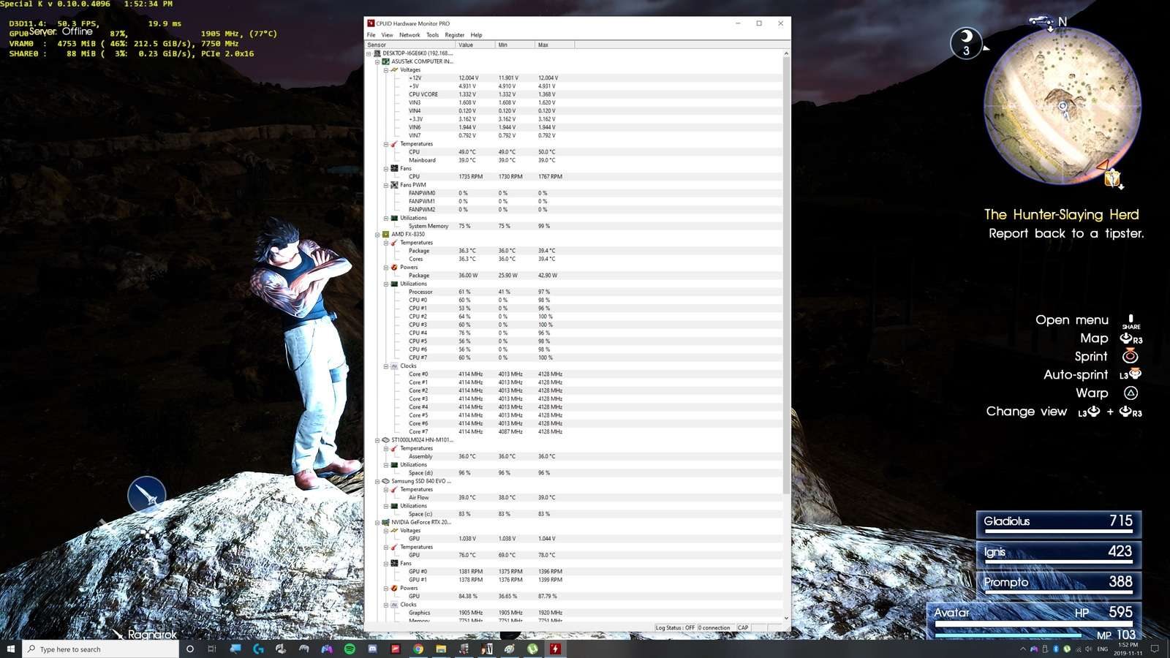Collapse the Fans PWM group
The width and height of the screenshot is (1170, 658).
pos(386,185)
